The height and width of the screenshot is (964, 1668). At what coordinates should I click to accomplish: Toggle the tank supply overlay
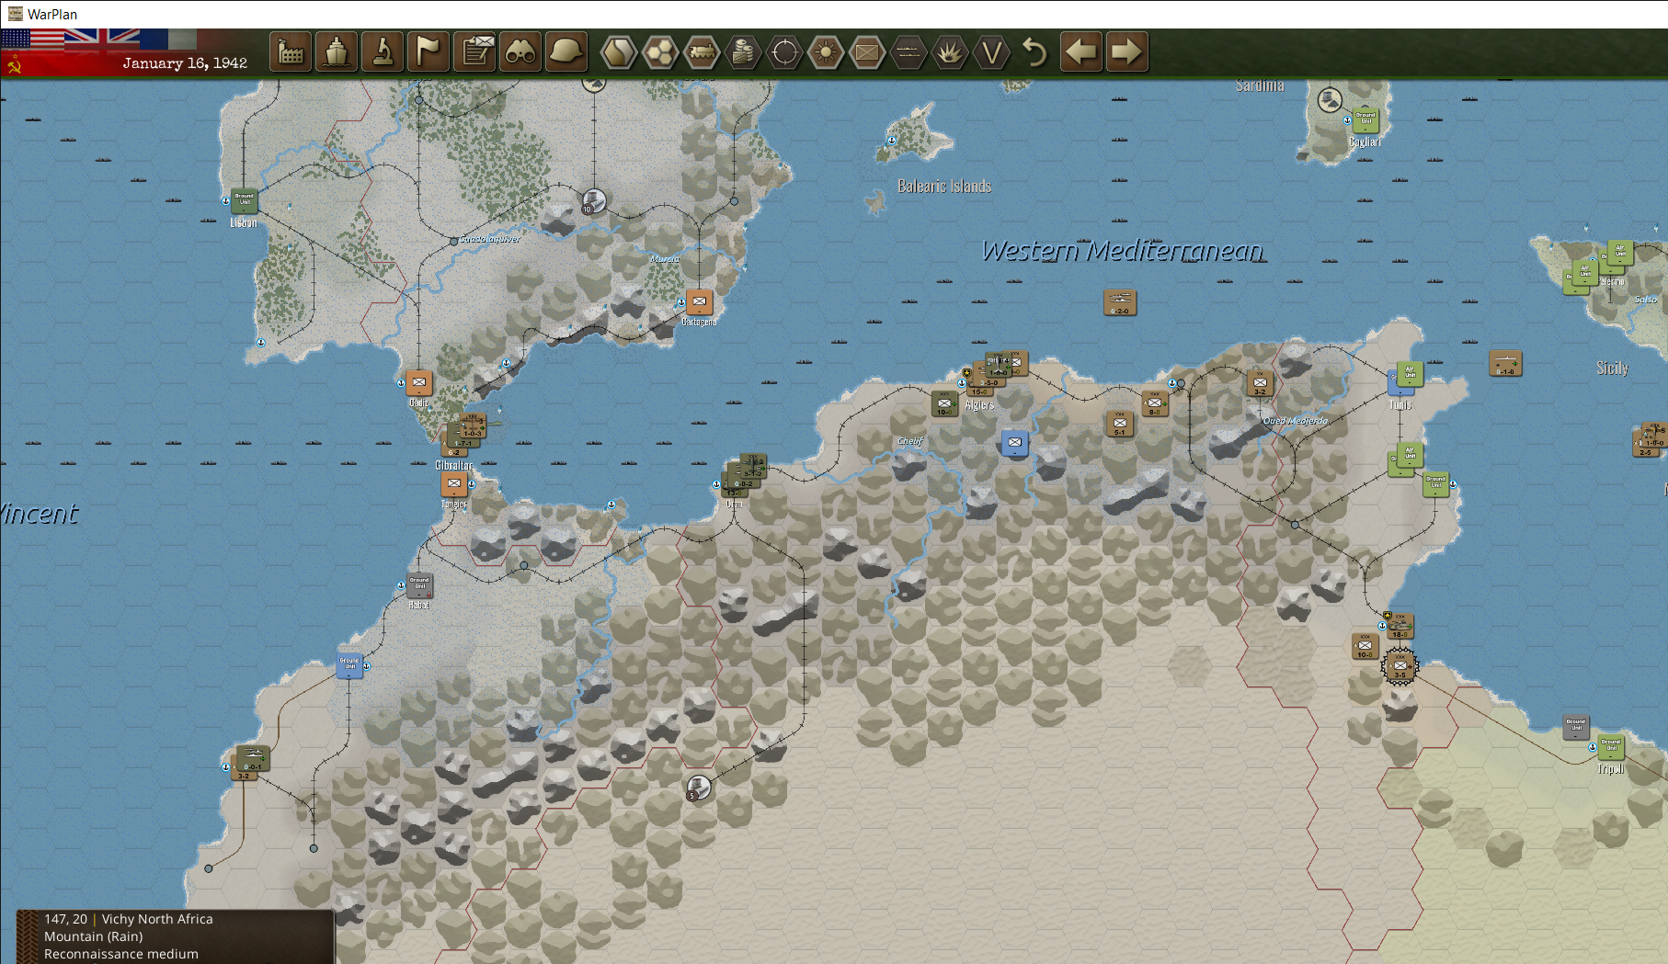pos(702,52)
